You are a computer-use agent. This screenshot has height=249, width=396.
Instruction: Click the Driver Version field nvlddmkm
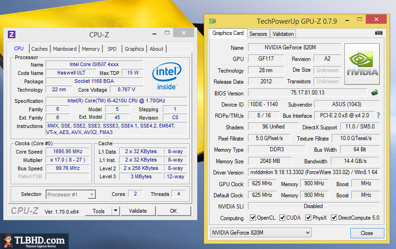click(314, 172)
